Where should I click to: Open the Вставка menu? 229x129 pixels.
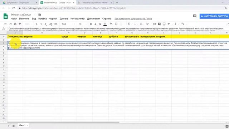pos(43,19)
